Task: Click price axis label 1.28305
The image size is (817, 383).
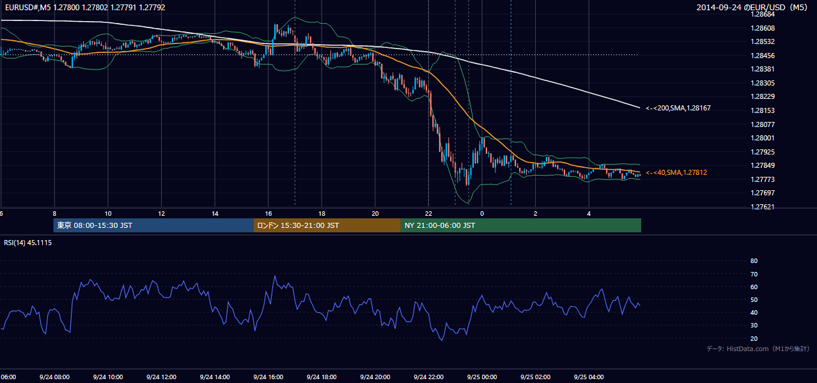Action: tap(763, 83)
